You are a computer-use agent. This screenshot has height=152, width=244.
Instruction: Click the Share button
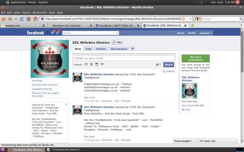coord(168,65)
